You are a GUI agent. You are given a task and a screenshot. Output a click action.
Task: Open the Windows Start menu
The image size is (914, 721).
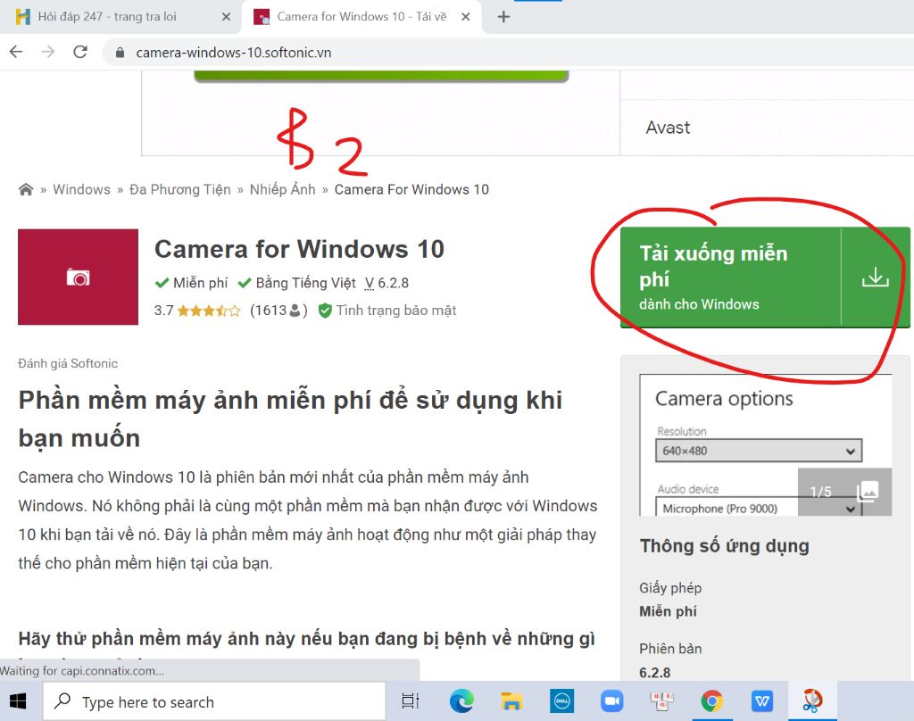[x=18, y=701]
